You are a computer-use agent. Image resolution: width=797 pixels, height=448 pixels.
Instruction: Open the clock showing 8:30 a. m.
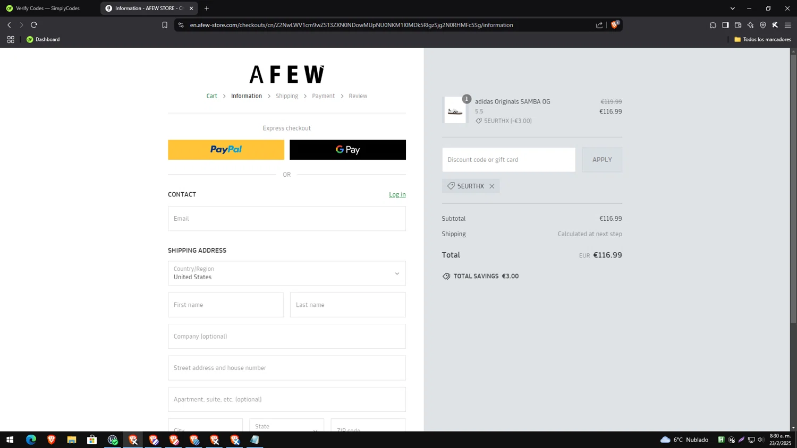click(781, 440)
